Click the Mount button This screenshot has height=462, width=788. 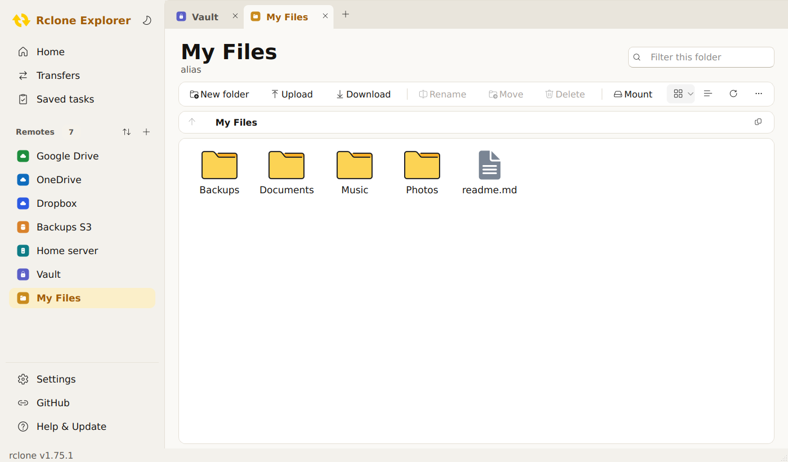(633, 94)
